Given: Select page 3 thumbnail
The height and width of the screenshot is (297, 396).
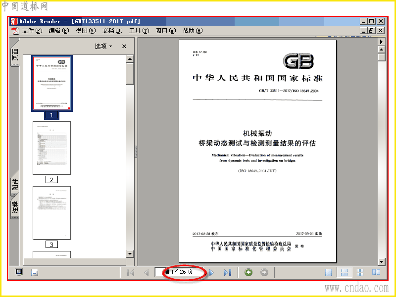Looking at the screenshot, I should click(x=52, y=213).
